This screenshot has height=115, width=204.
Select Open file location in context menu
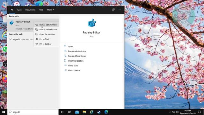coord(46,34)
